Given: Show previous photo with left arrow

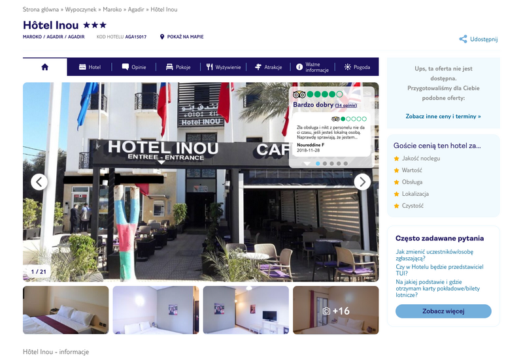Looking at the screenshot, I should coord(39,182).
